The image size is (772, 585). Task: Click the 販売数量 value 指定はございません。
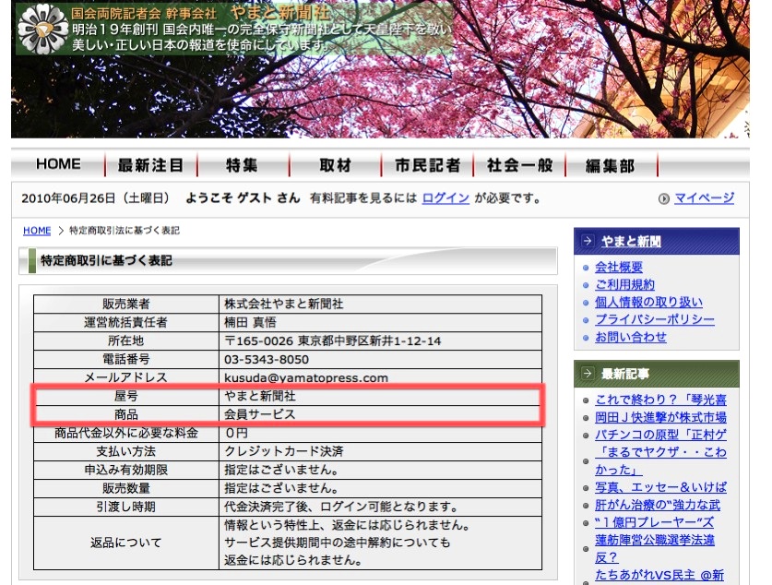(x=380, y=488)
